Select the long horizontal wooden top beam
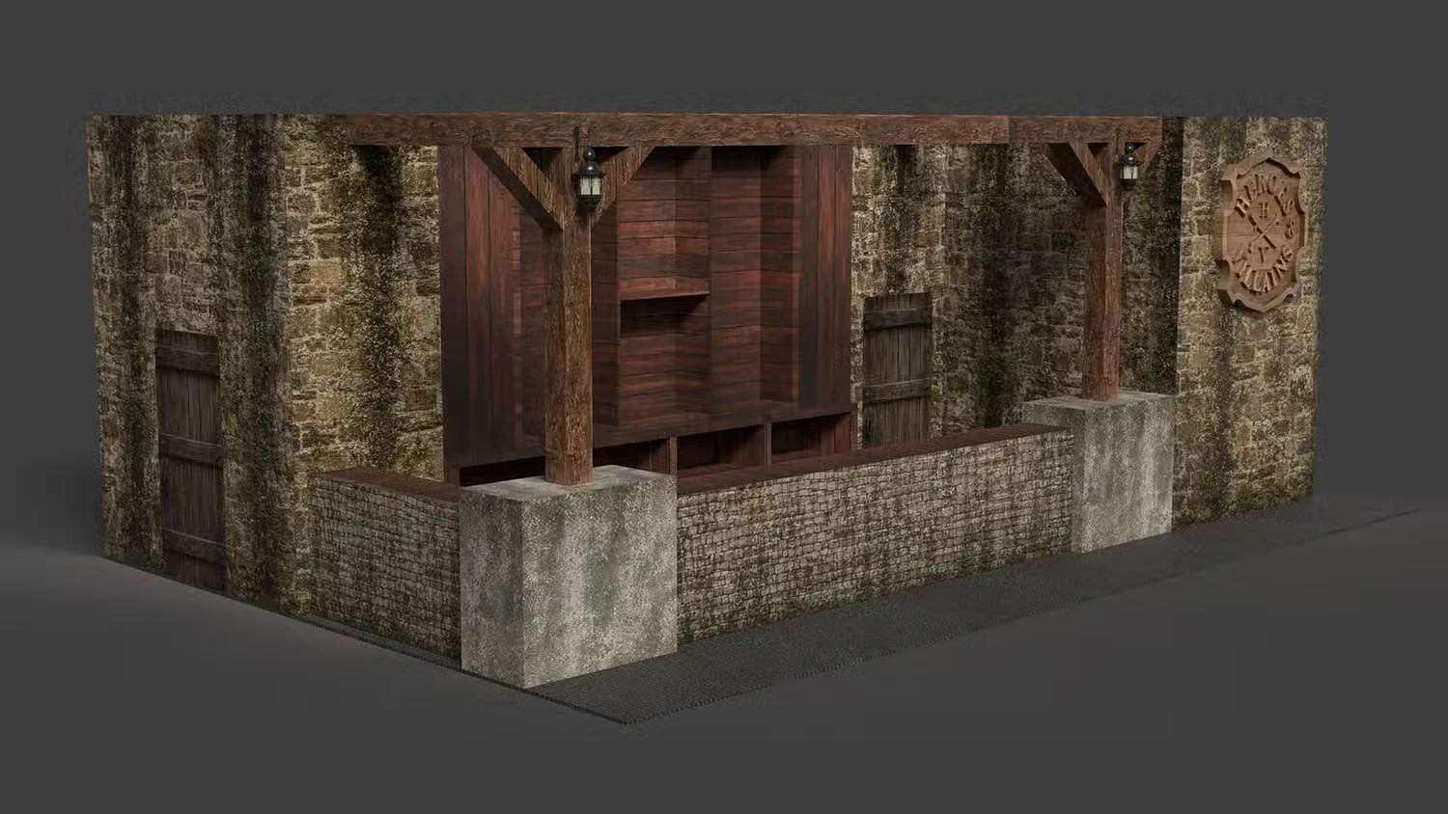Screen dimensions: 1448x814 (x=753, y=129)
